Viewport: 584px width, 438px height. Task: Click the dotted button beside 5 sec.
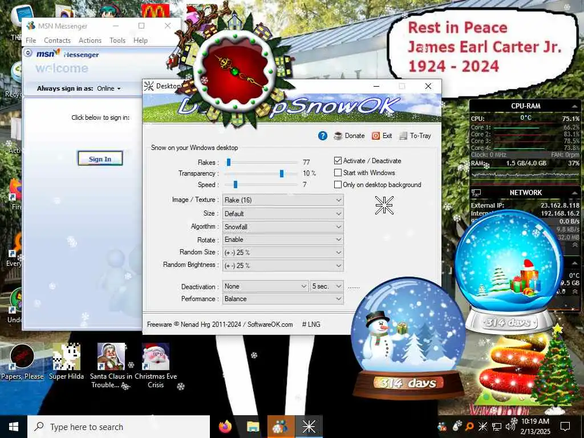pos(354,287)
